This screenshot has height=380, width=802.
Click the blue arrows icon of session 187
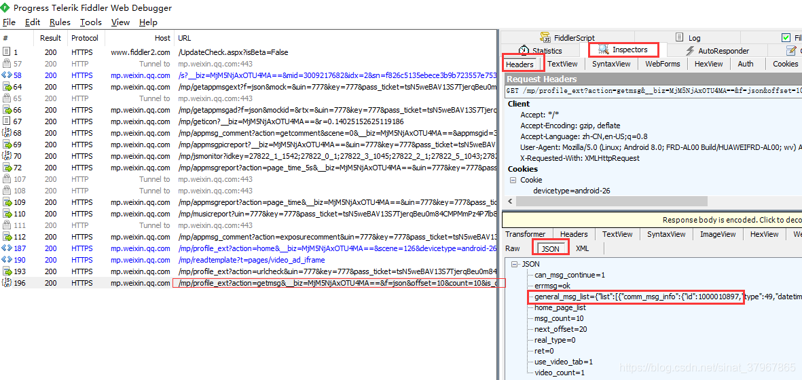click(7, 248)
